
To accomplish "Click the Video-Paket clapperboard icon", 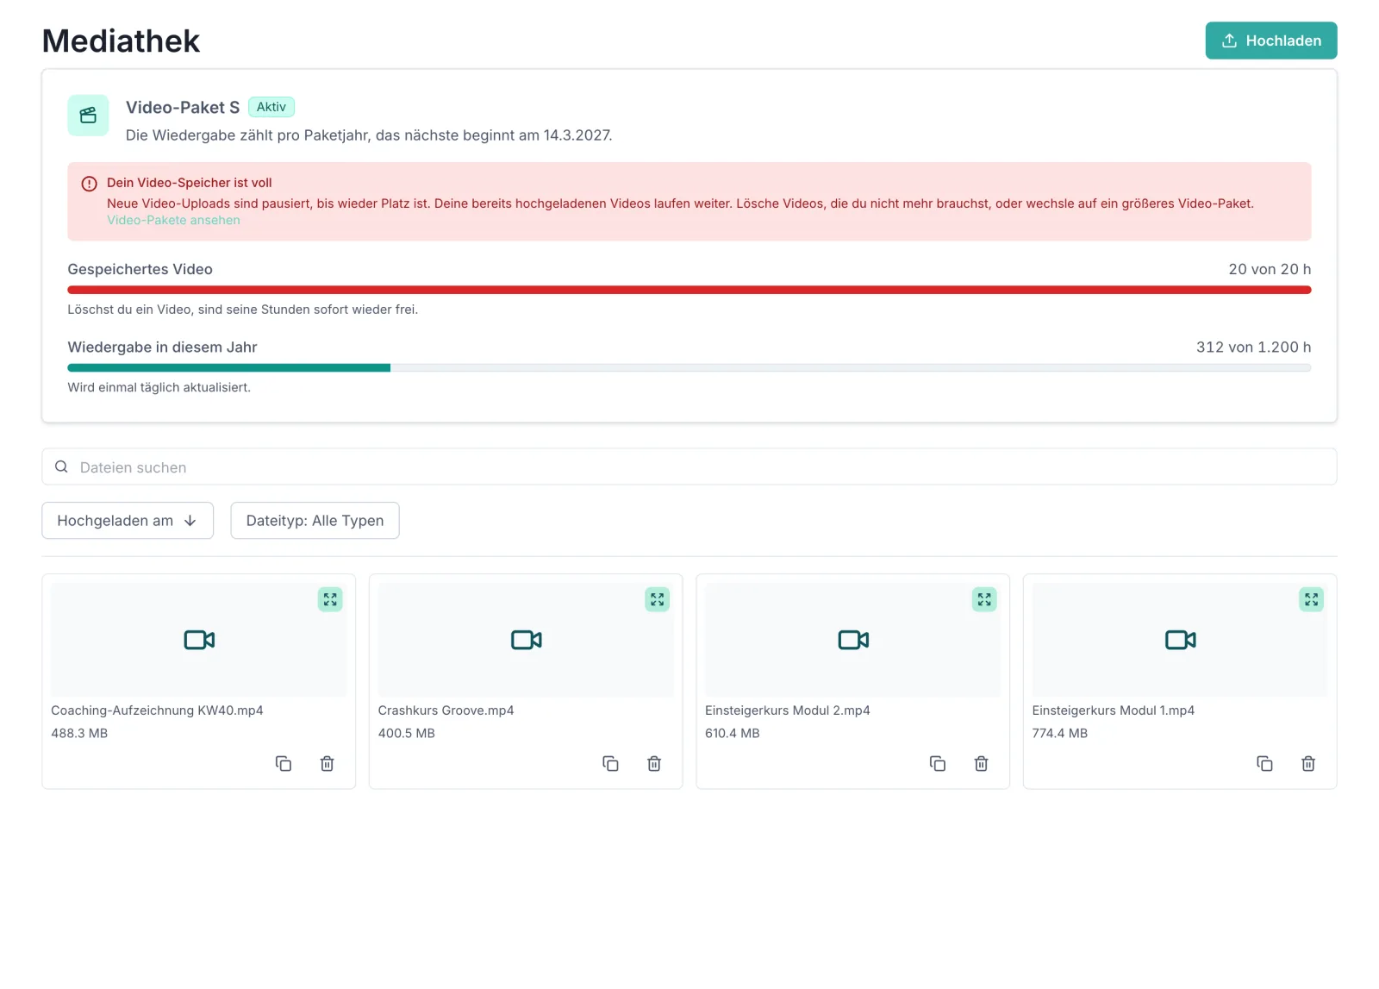I will pyautogui.click(x=88, y=116).
